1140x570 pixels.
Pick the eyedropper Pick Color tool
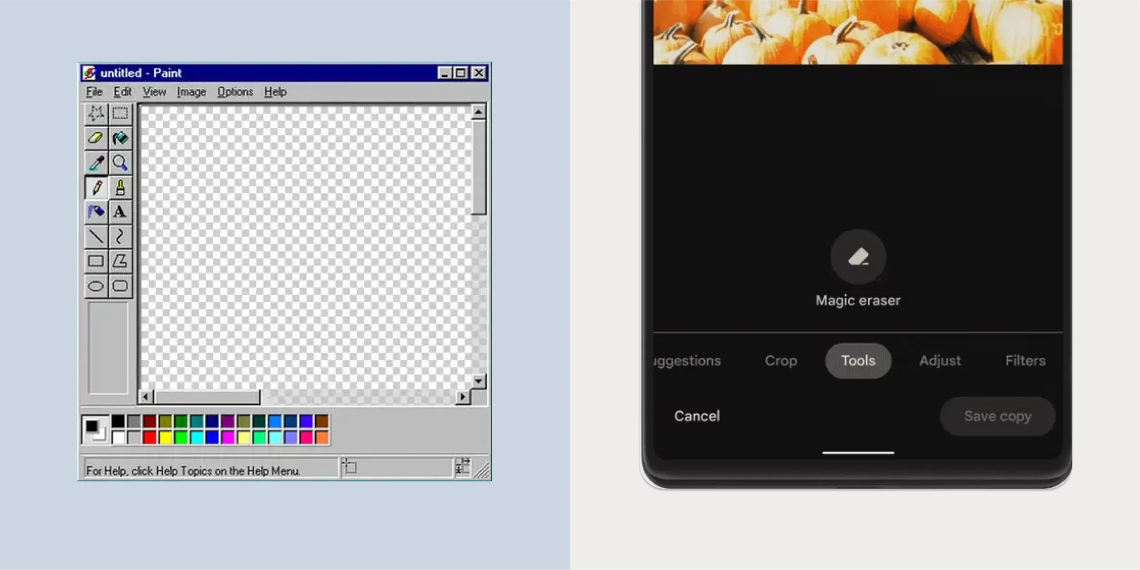point(96,163)
